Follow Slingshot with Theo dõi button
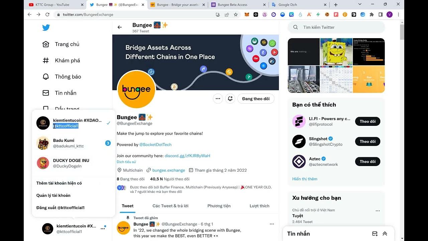Screen dimensions: 428x241 pyautogui.click(x=367, y=141)
